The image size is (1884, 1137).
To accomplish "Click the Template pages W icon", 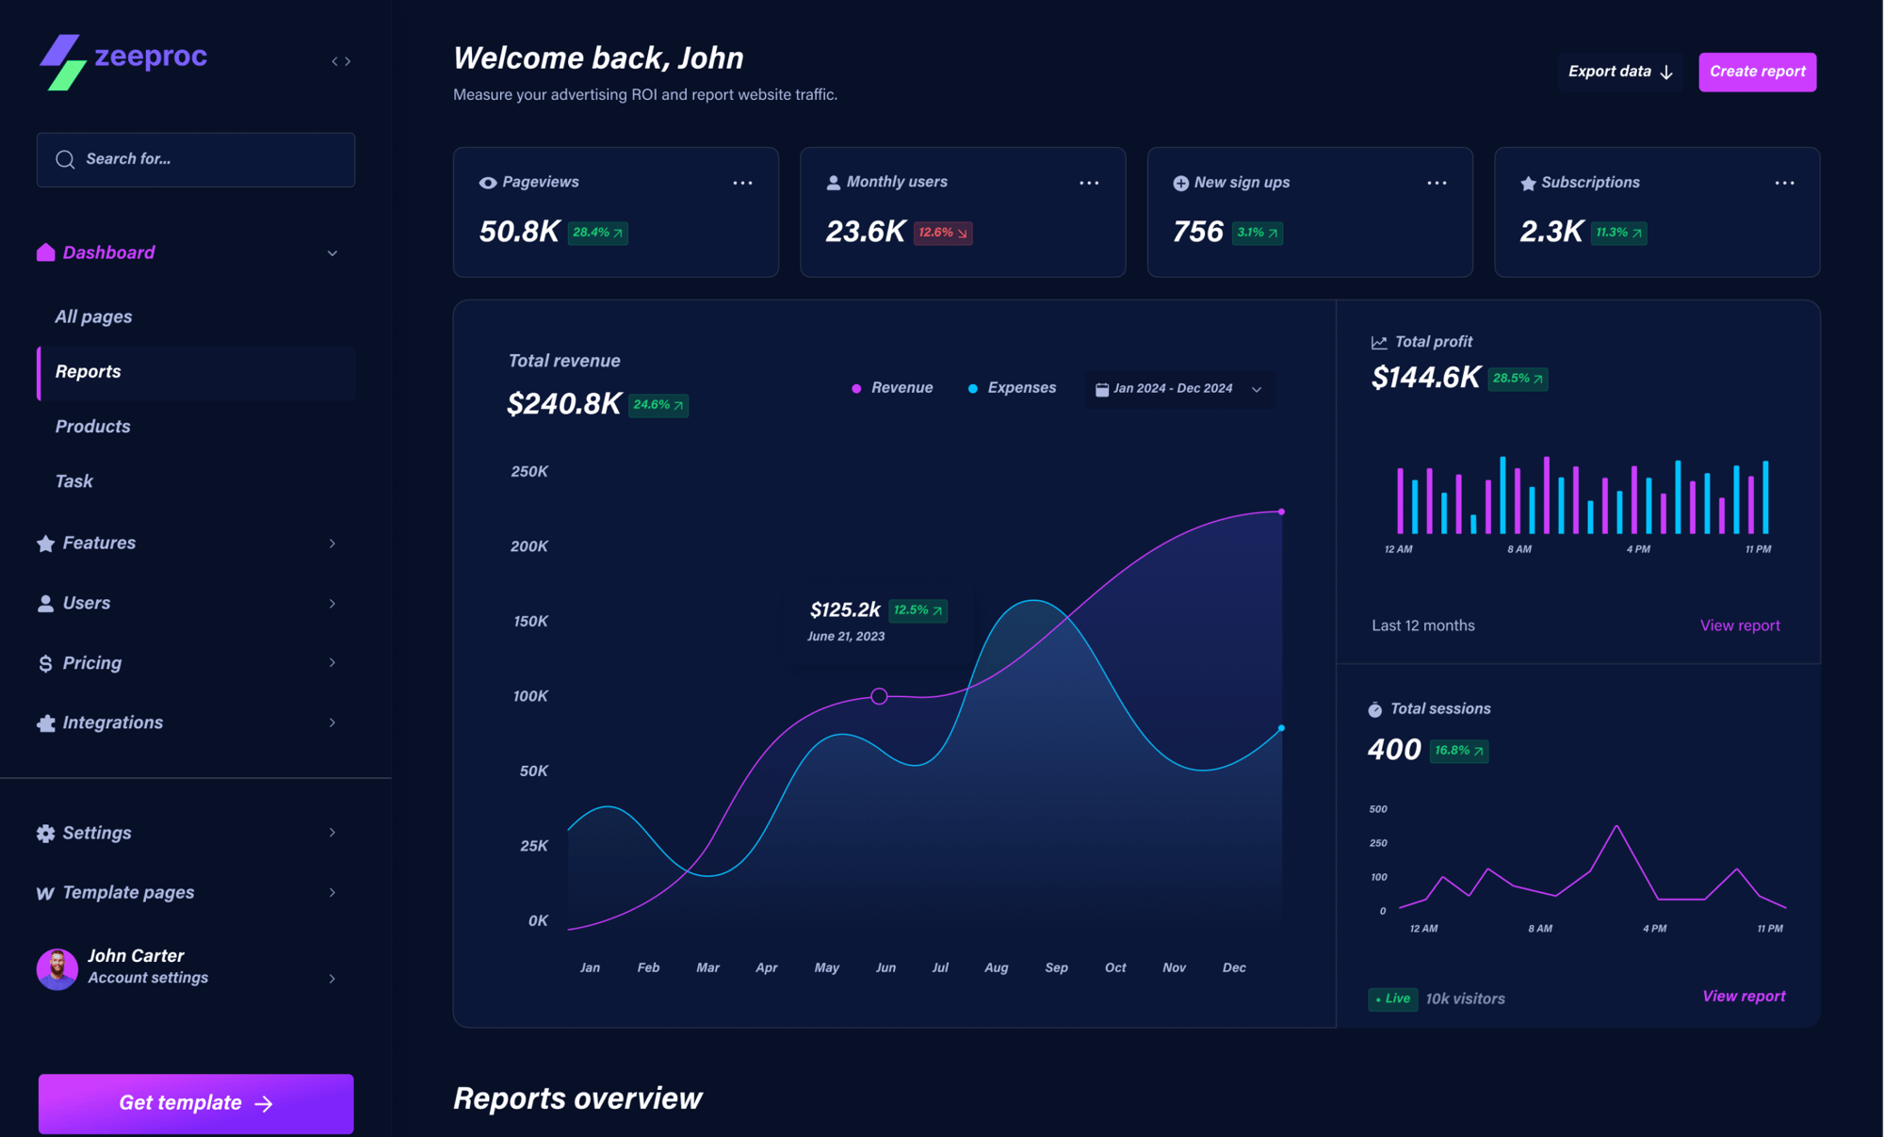I will [45, 893].
